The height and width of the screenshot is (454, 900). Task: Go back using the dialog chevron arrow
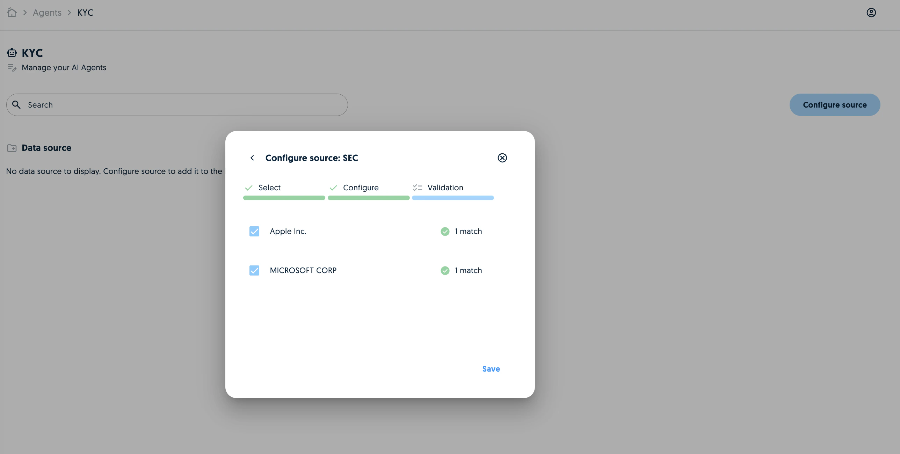pyautogui.click(x=252, y=158)
